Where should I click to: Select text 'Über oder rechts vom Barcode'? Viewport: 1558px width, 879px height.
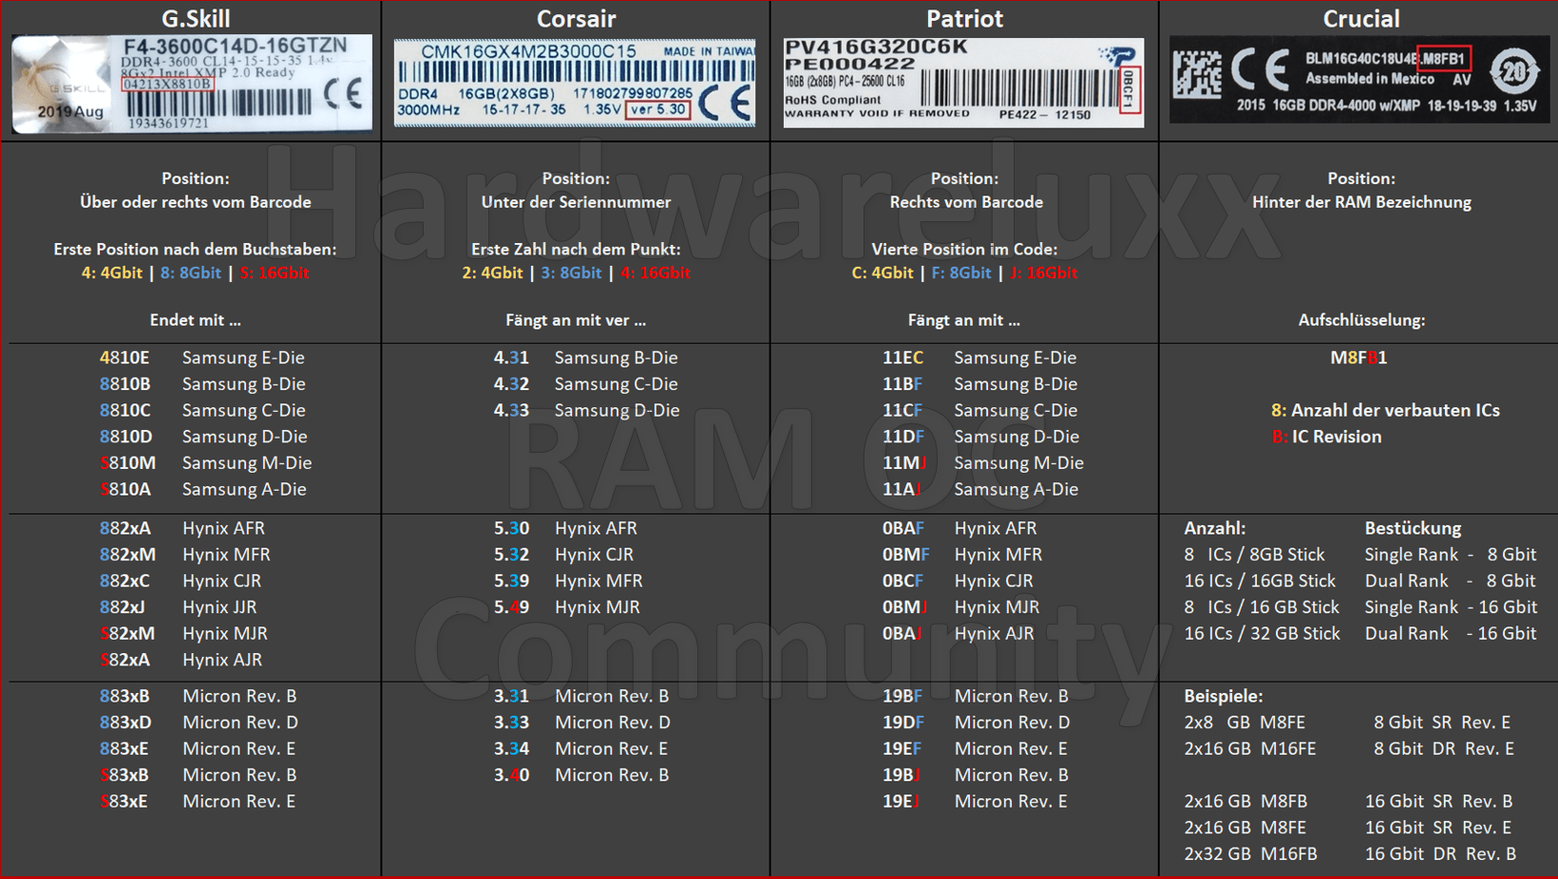pyautogui.click(x=196, y=202)
